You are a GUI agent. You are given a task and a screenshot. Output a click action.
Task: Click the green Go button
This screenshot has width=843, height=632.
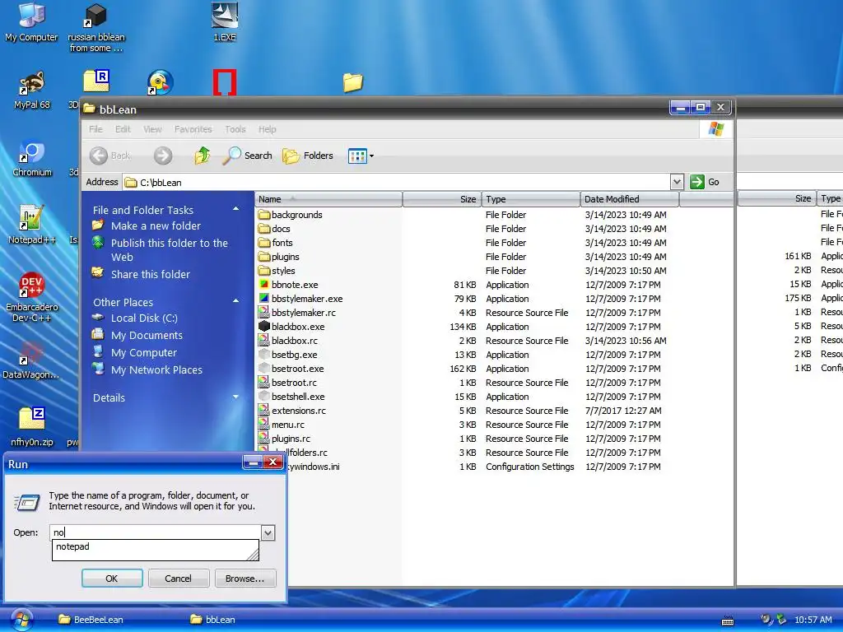(x=705, y=182)
